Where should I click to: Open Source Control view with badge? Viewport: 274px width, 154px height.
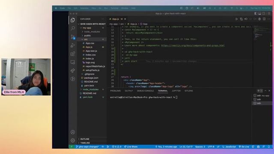pos(73,37)
